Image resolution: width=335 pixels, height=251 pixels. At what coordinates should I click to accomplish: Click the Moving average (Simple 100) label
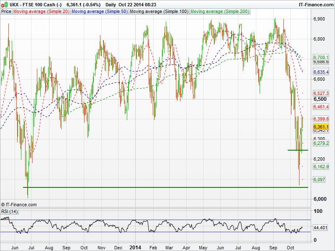(x=159, y=11)
